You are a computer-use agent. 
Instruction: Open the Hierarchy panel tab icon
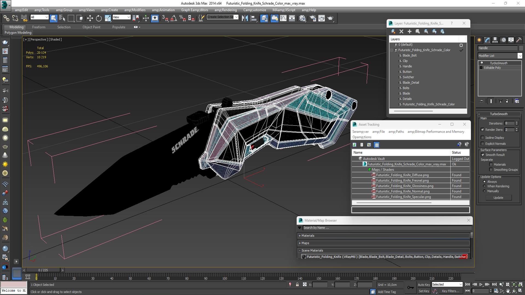(495, 40)
